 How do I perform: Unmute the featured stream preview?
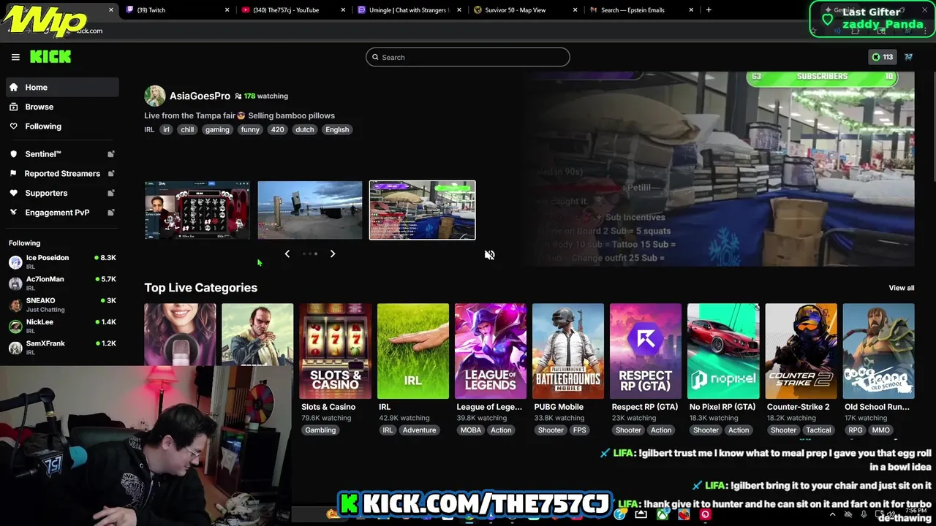click(x=489, y=255)
